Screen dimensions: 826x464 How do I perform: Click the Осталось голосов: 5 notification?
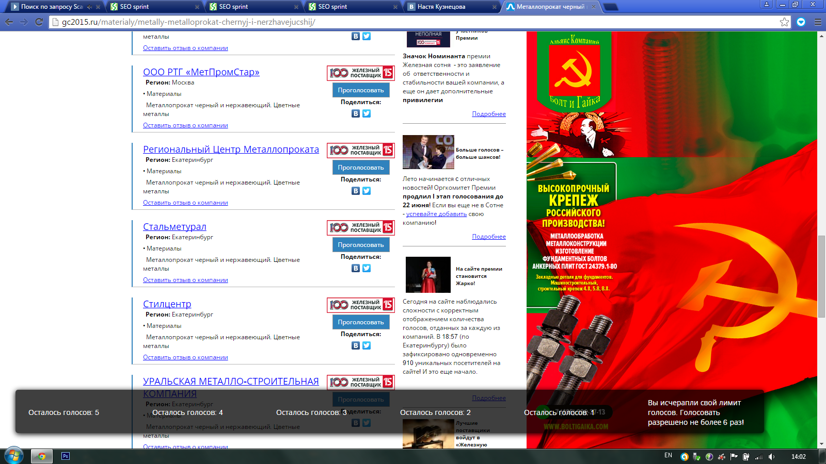coord(63,412)
